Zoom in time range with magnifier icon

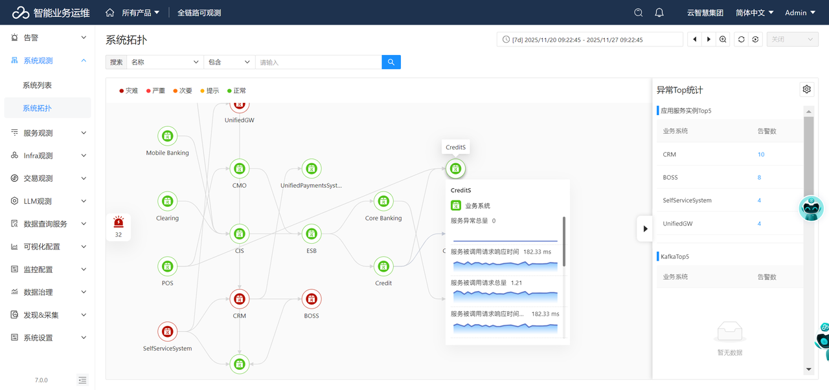point(723,39)
